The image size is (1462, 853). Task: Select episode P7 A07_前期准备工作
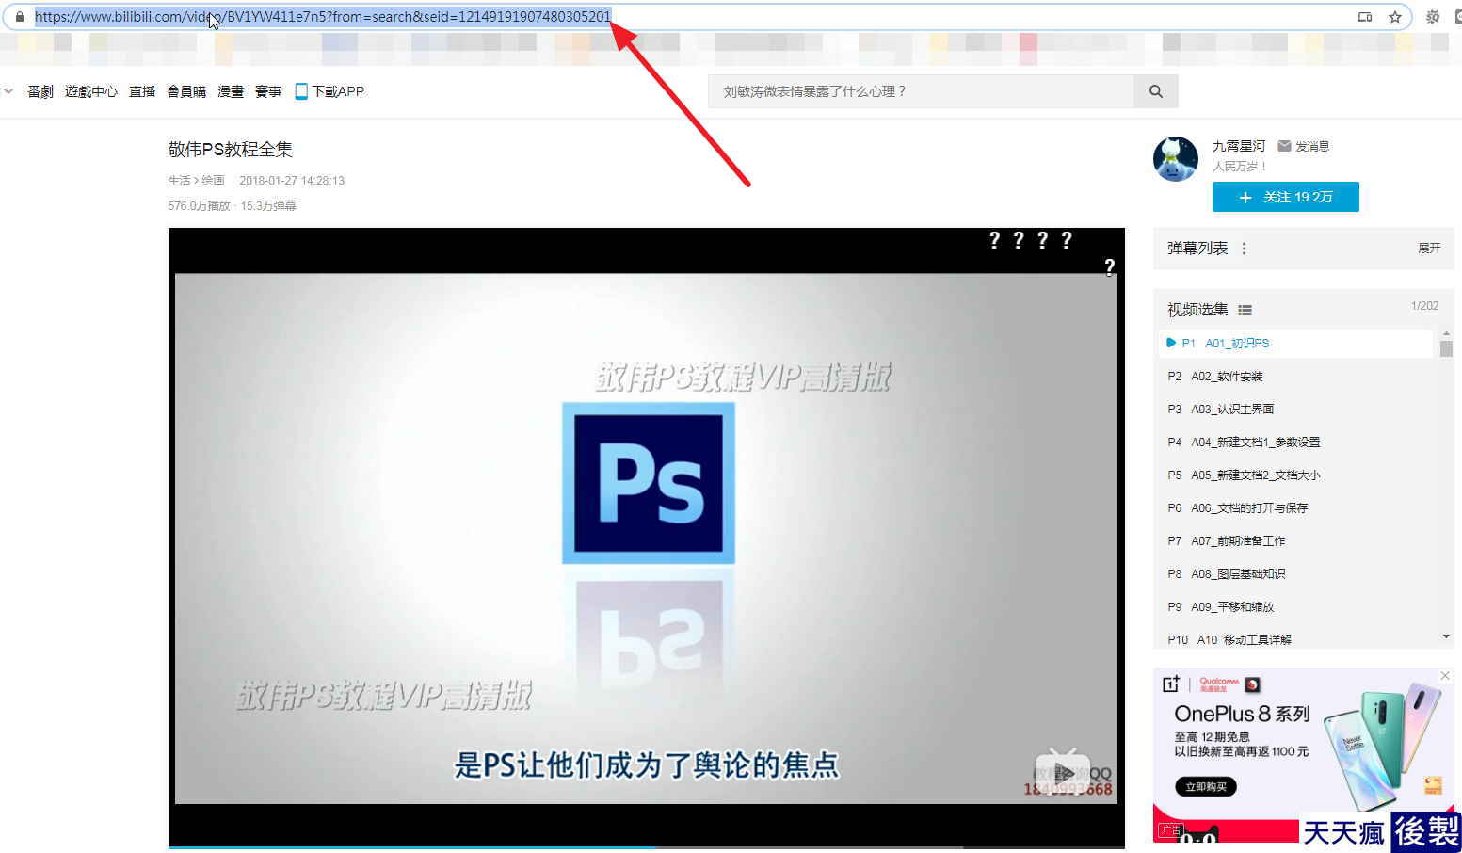click(x=1297, y=540)
